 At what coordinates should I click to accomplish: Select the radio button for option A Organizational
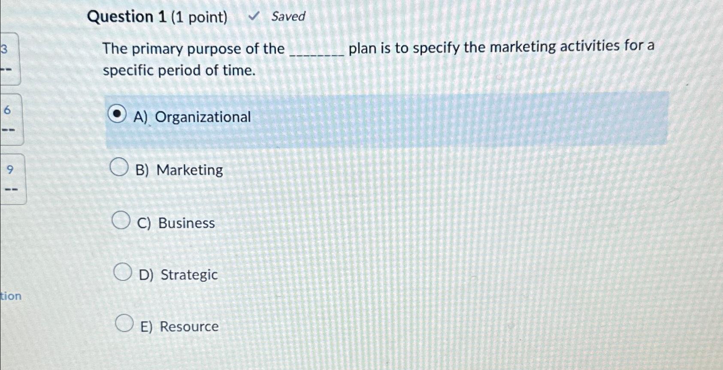pos(117,114)
